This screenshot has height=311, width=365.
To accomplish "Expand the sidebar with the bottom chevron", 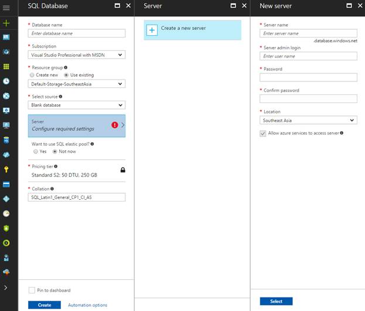I will point(6,288).
